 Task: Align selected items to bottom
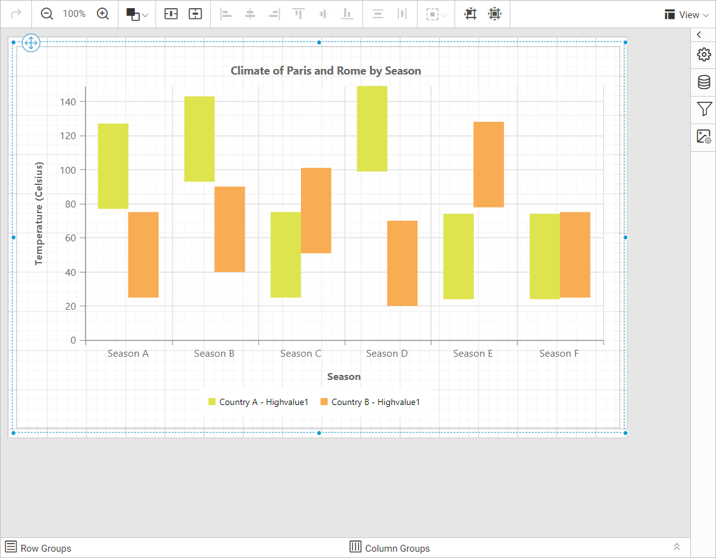click(347, 14)
